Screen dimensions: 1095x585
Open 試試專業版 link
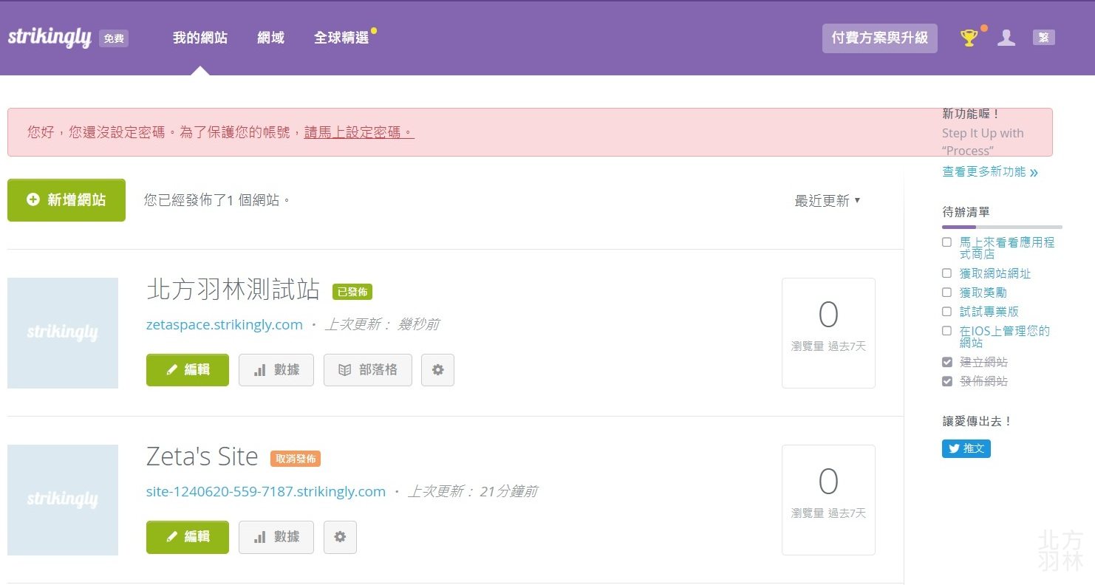(989, 312)
